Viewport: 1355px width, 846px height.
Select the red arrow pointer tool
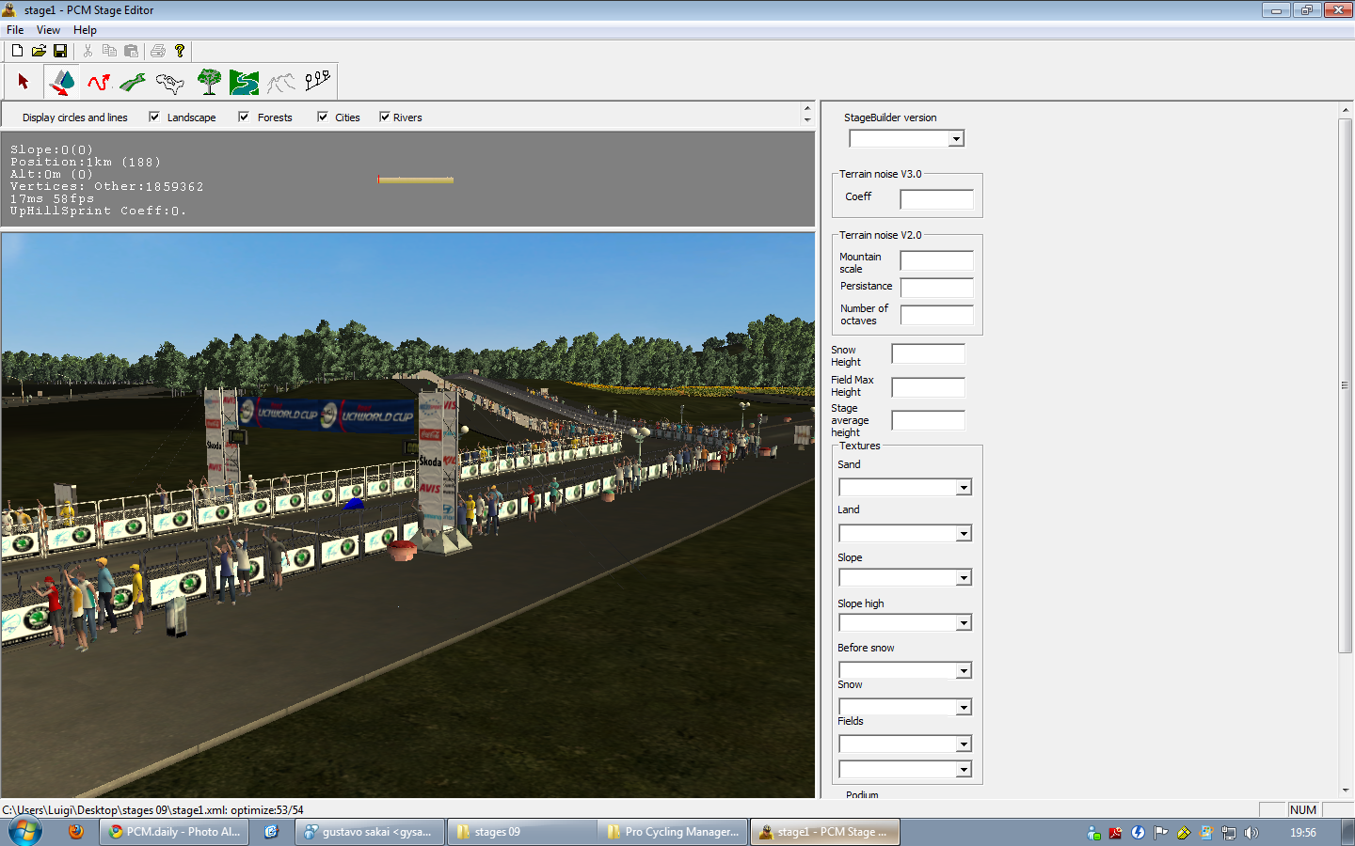24,83
